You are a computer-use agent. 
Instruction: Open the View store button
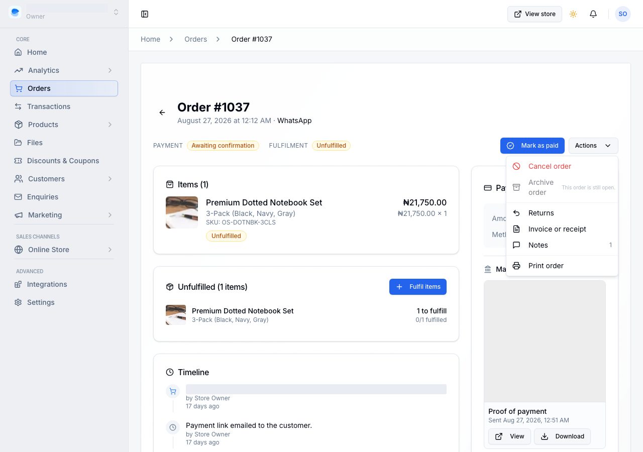[x=534, y=14]
